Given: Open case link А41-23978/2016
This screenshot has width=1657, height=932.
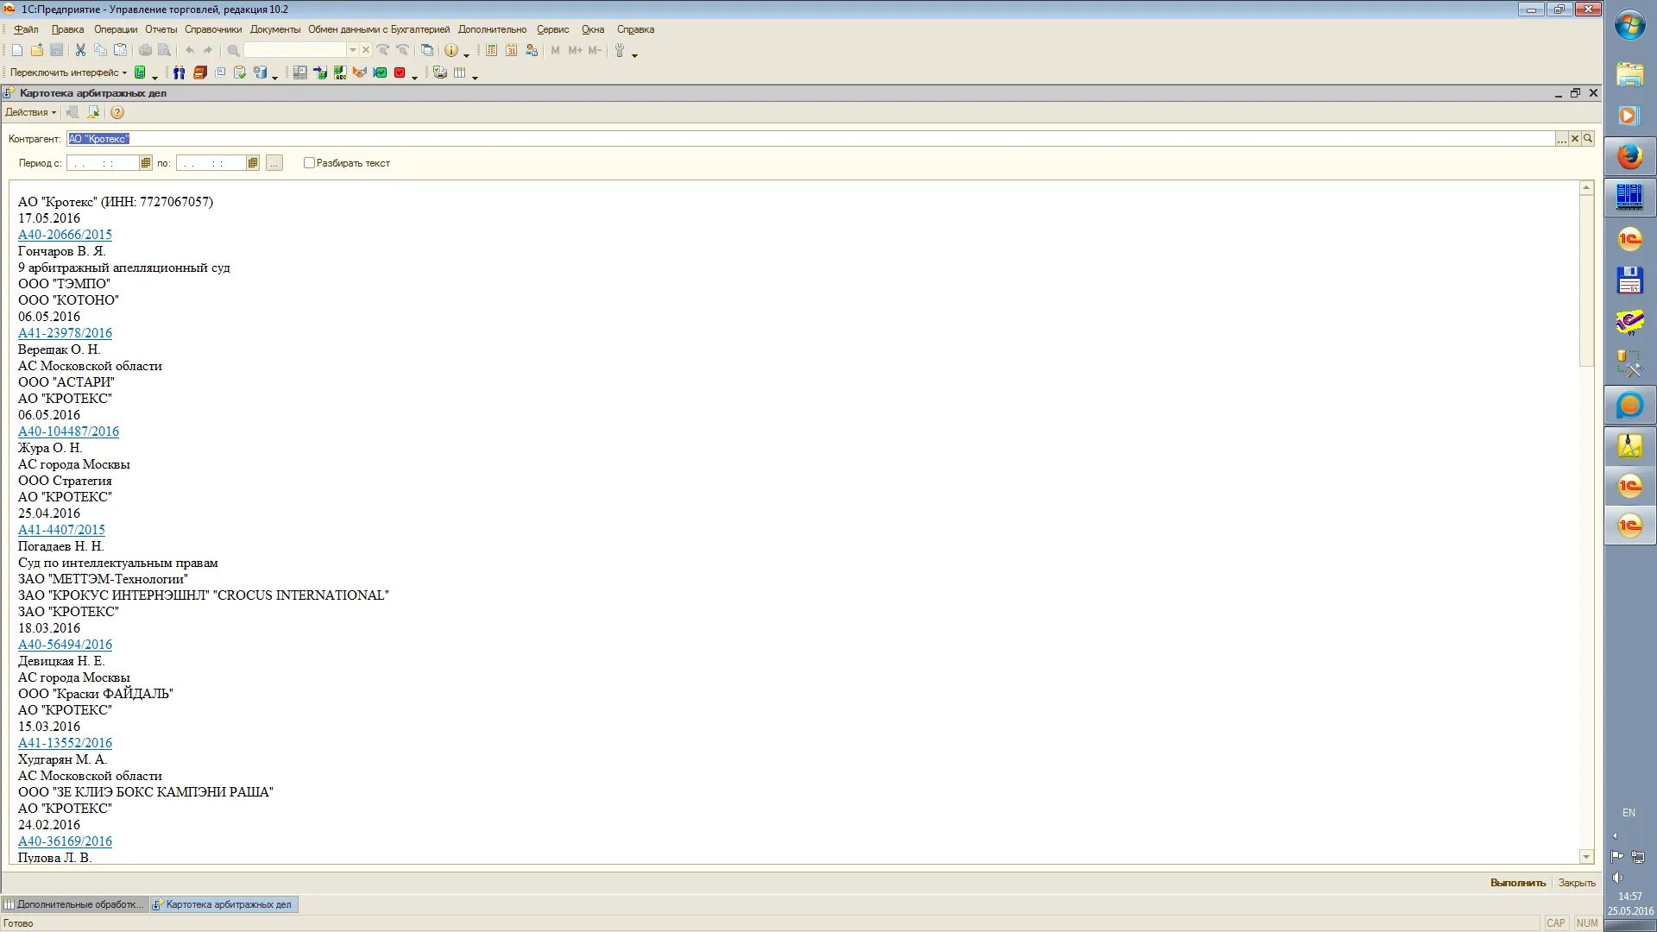Looking at the screenshot, I should pyautogui.click(x=65, y=333).
